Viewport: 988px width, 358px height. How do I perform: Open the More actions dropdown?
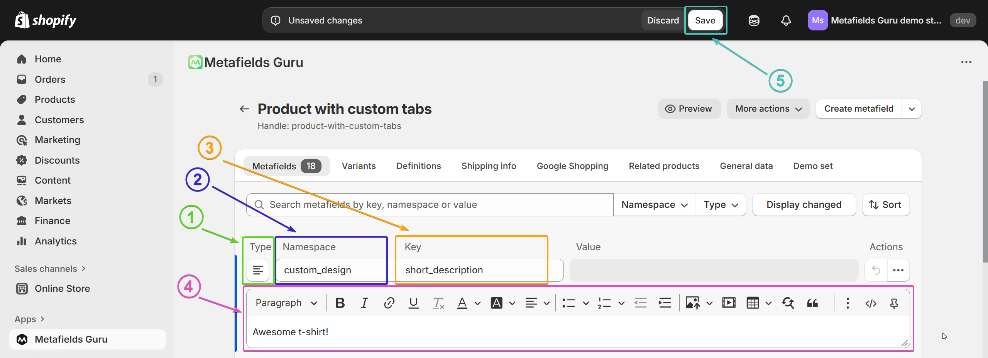point(768,109)
